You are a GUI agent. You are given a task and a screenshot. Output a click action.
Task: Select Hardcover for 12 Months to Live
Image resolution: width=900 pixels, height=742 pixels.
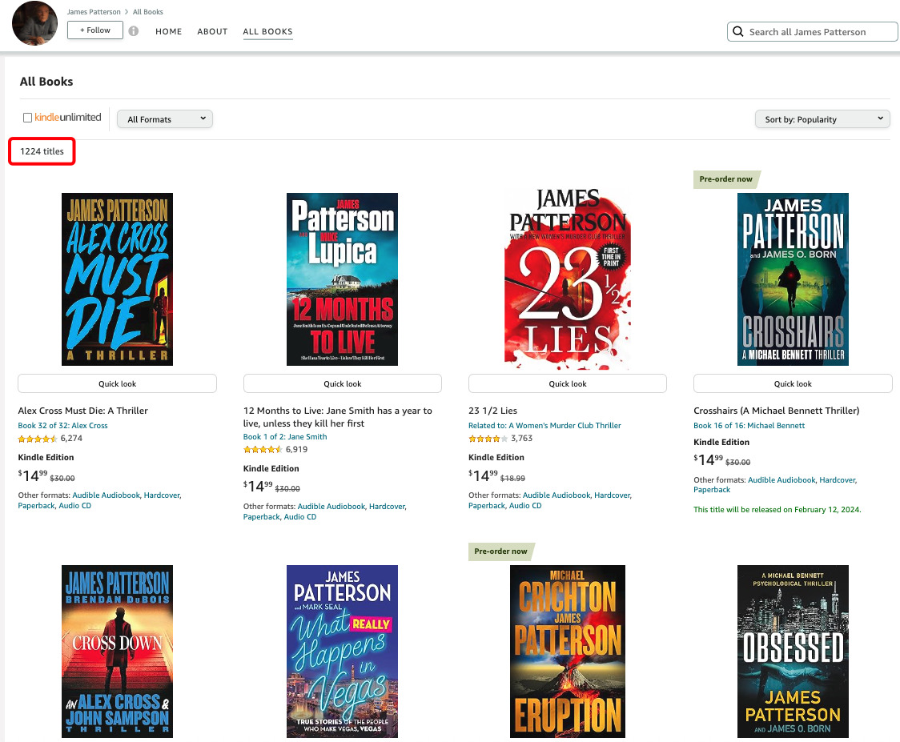[x=387, y=506]
